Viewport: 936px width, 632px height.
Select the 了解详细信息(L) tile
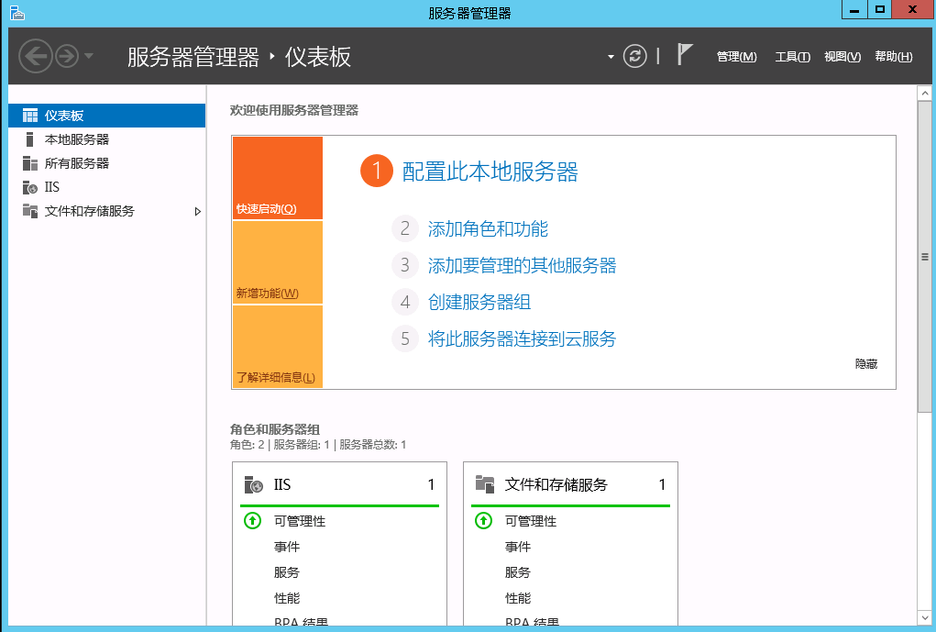[278, 347]
